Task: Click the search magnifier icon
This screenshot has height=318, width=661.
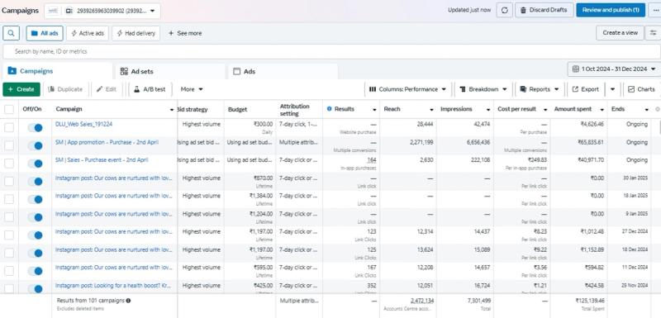Action: (x=11, y=33)
